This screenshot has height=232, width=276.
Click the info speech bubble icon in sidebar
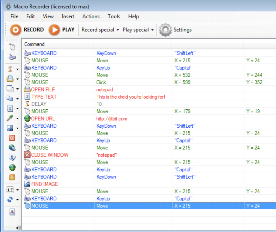pyautogui.click(x=12, y=158)
